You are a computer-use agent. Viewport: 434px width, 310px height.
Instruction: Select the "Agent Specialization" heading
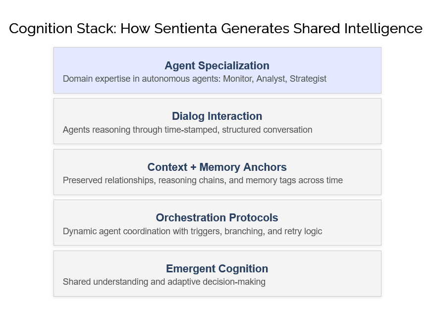217,65
